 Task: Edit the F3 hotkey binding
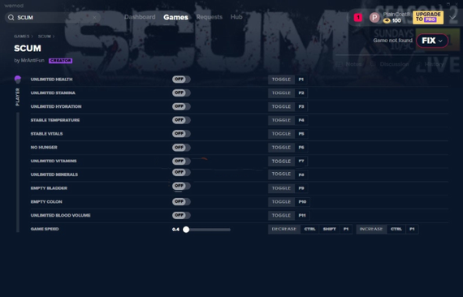click(301, 106)
